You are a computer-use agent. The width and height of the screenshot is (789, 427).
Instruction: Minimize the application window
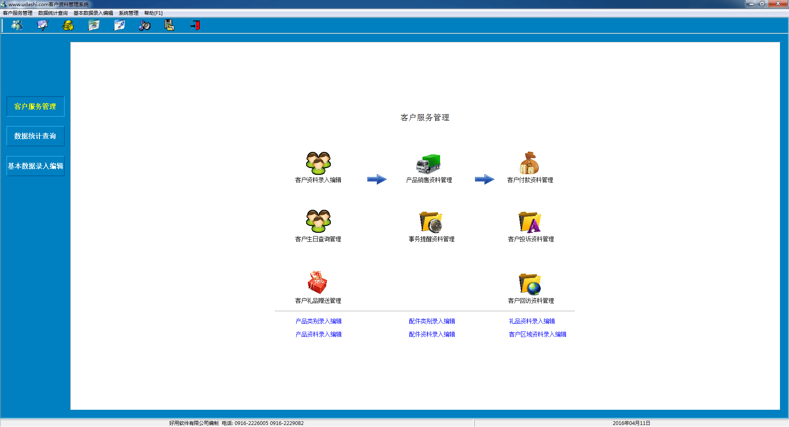point(752,4)
